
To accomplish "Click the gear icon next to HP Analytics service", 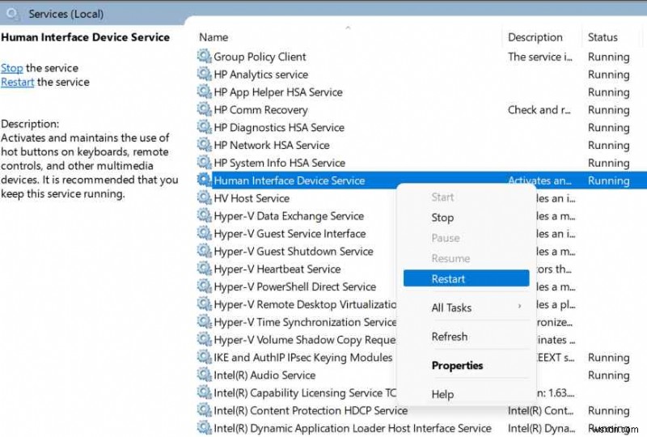I will point(204,74).
